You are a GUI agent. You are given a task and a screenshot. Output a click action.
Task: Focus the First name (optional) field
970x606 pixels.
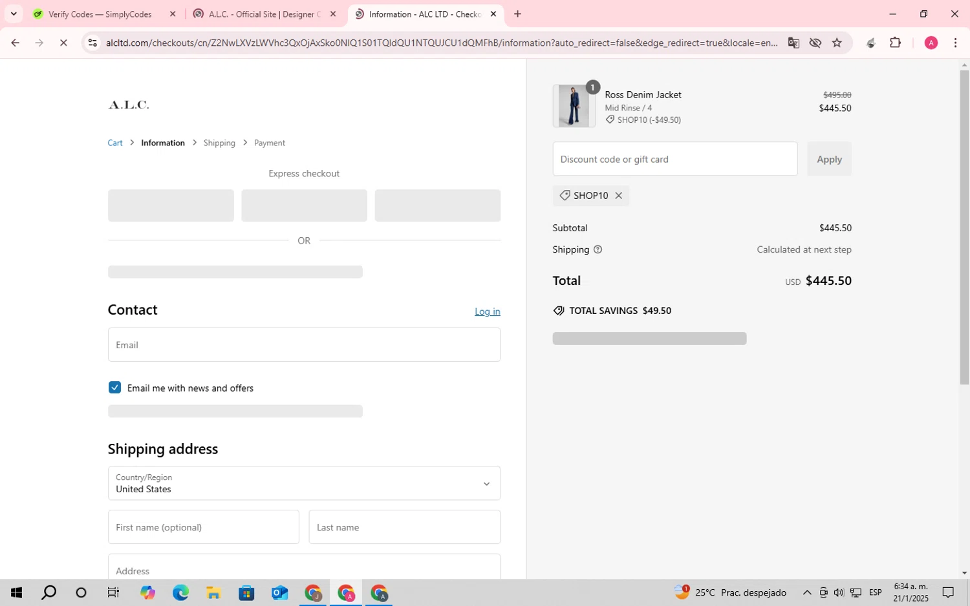(203, 527)
